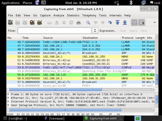Open the Go menu

(35, 15)
